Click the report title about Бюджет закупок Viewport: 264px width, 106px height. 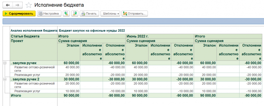pos(68,30)
